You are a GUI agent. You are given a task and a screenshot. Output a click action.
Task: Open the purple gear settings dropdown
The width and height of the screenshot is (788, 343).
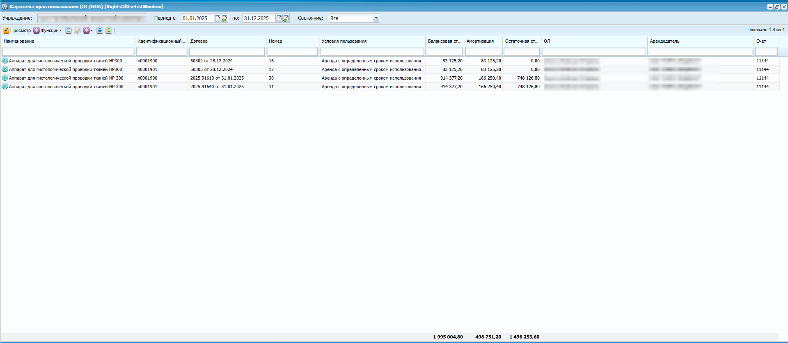point(88,30)
